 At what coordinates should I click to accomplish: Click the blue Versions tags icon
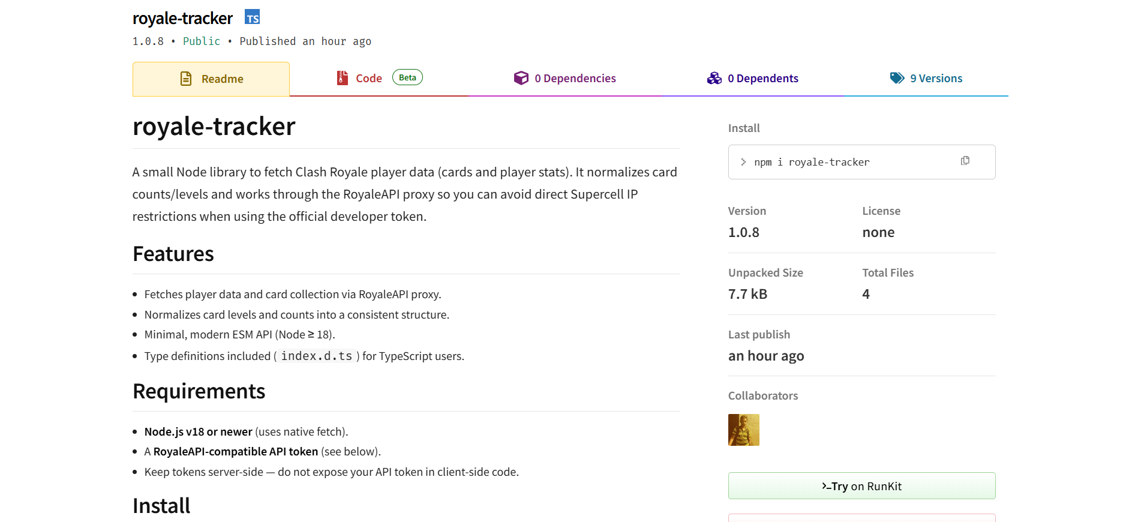pyautogui.click(x=897, y=78)
